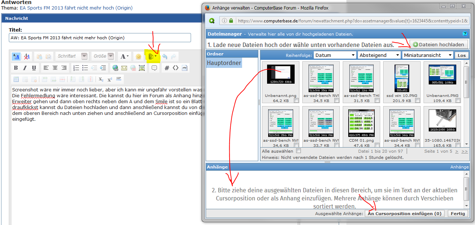Apply bold formatting with B icon
The height and width of the screenshot is (225, 475).
coord(16,68)
